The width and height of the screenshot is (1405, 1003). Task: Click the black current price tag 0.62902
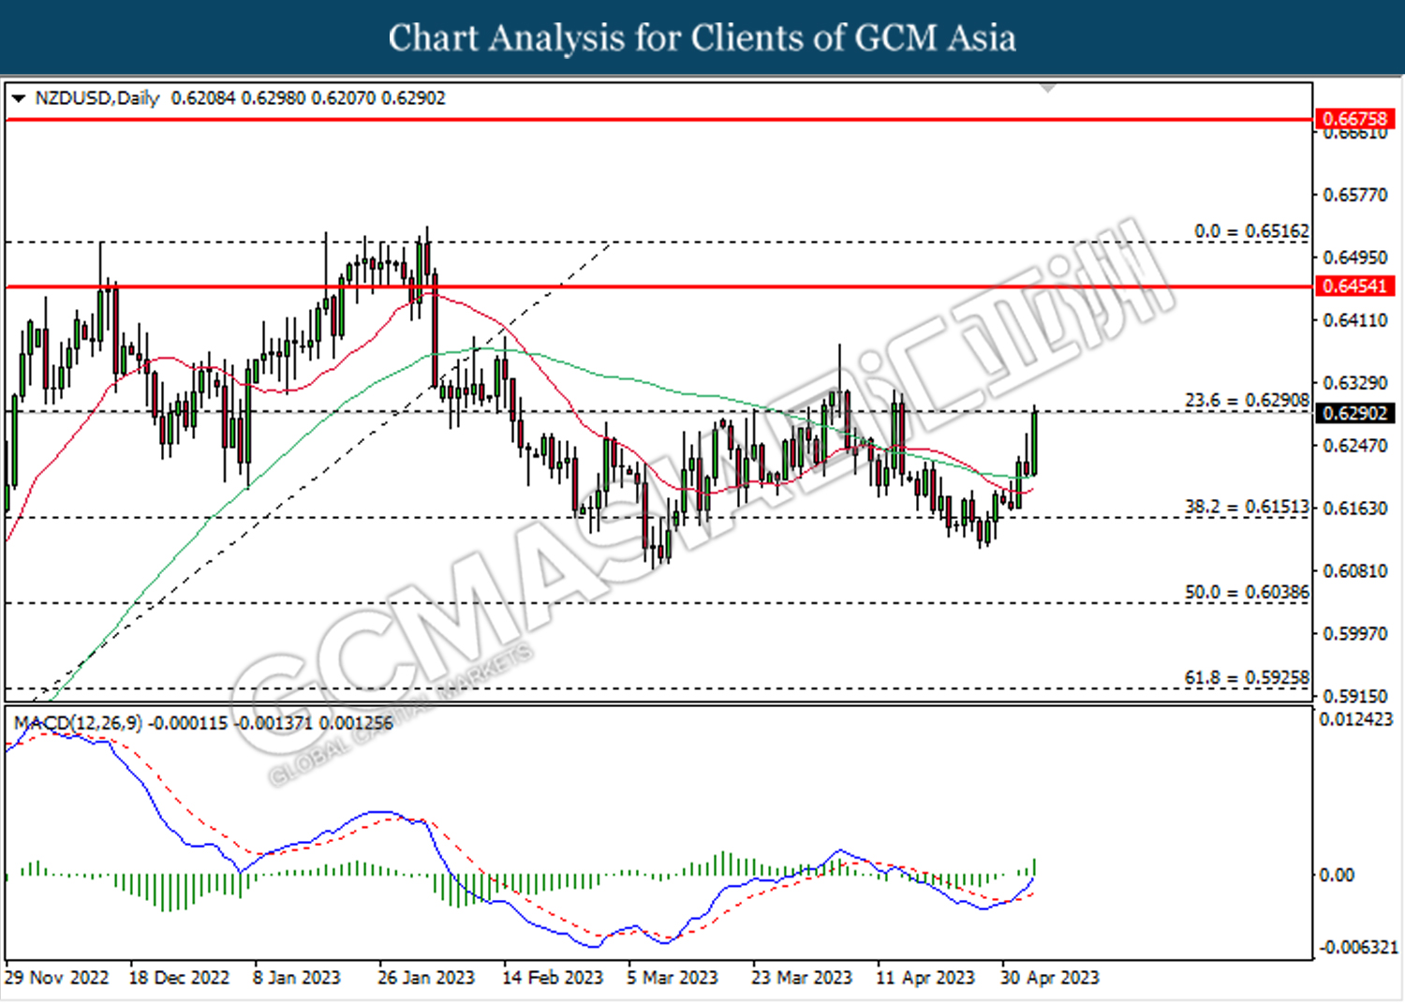pos(1354,413)
